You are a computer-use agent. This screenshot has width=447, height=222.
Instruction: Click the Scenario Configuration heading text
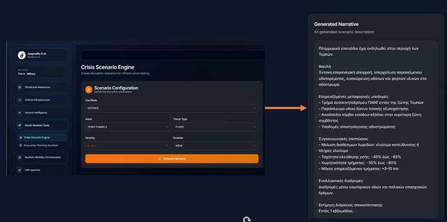[x=116, y=88]
